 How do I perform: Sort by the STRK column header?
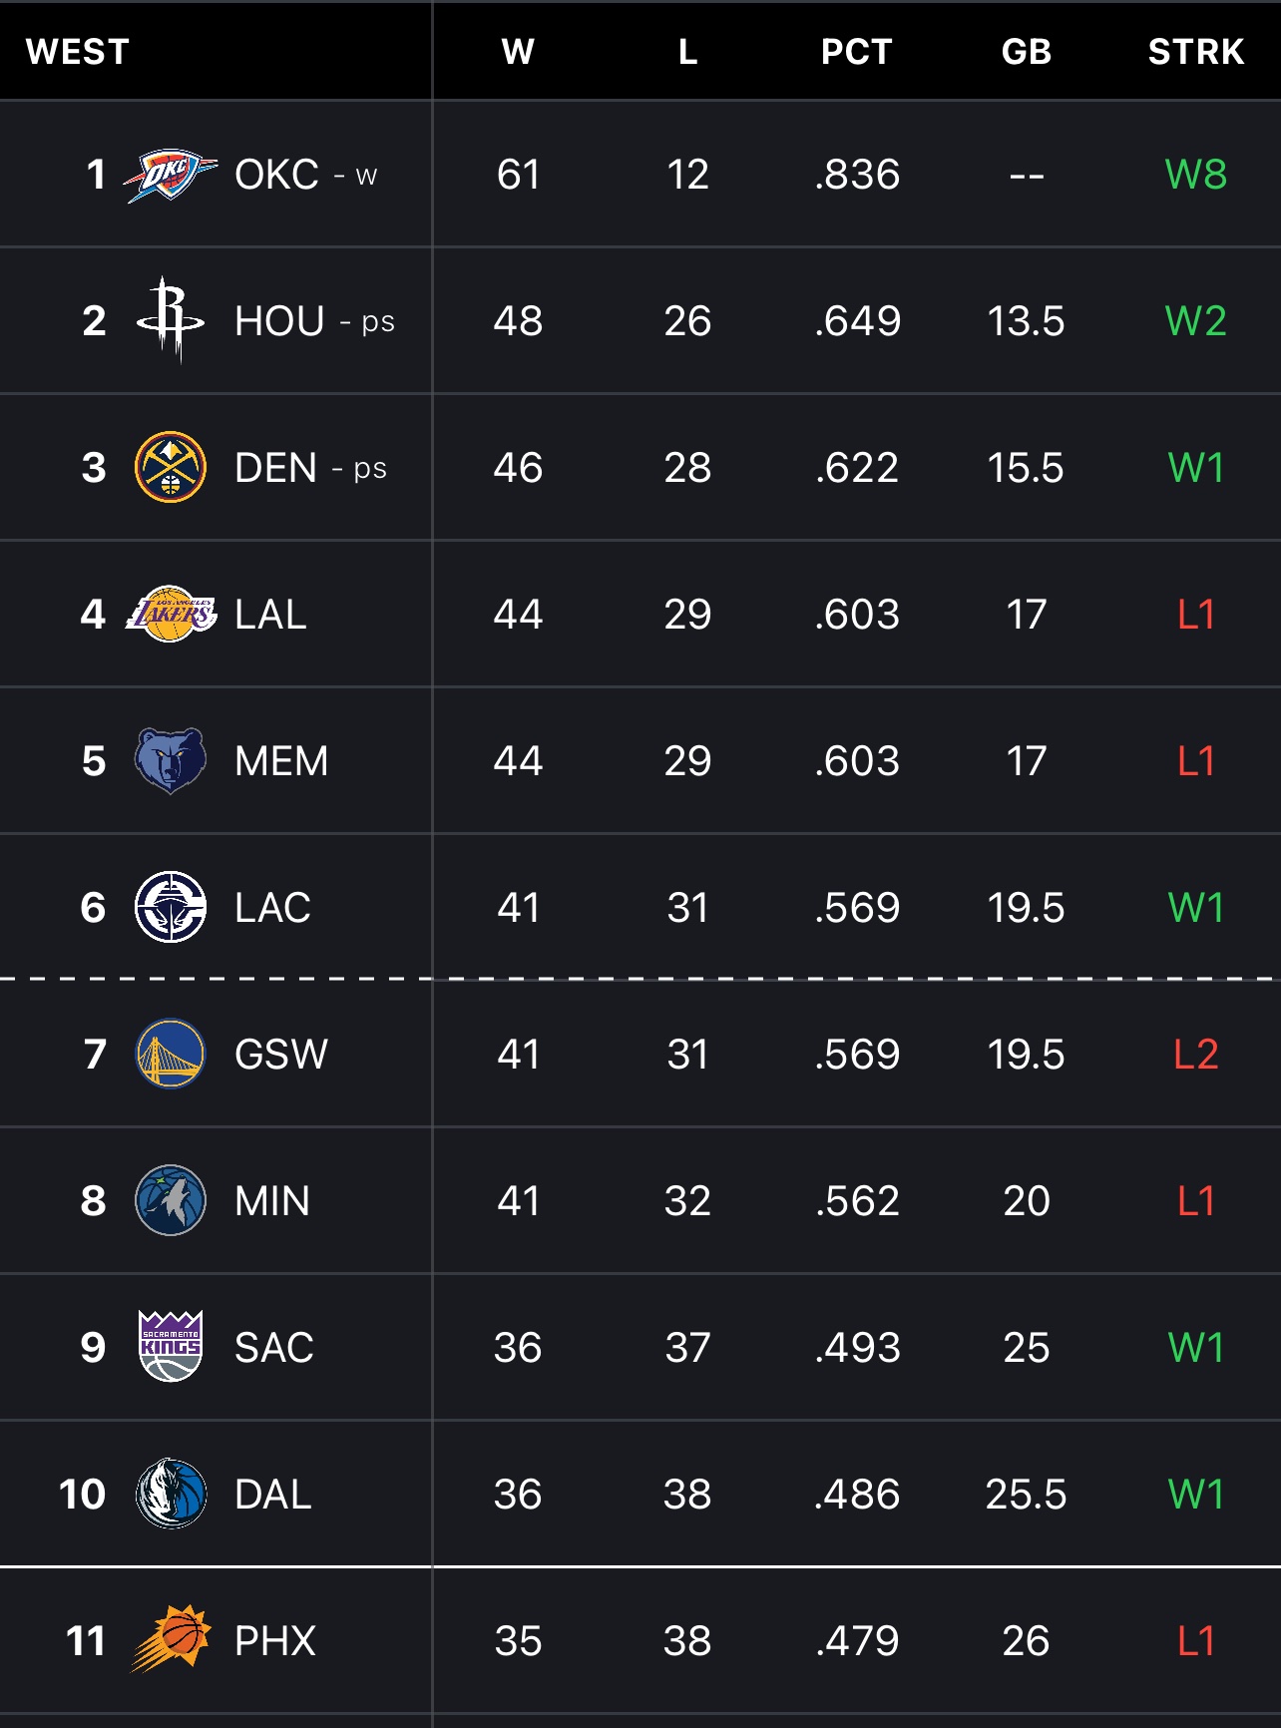[1196, 52]
